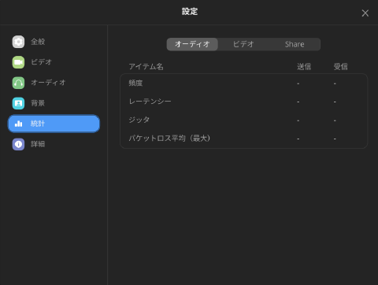Click the 全般 gear icon
378x285 pixels.
[x=18, y=42]
